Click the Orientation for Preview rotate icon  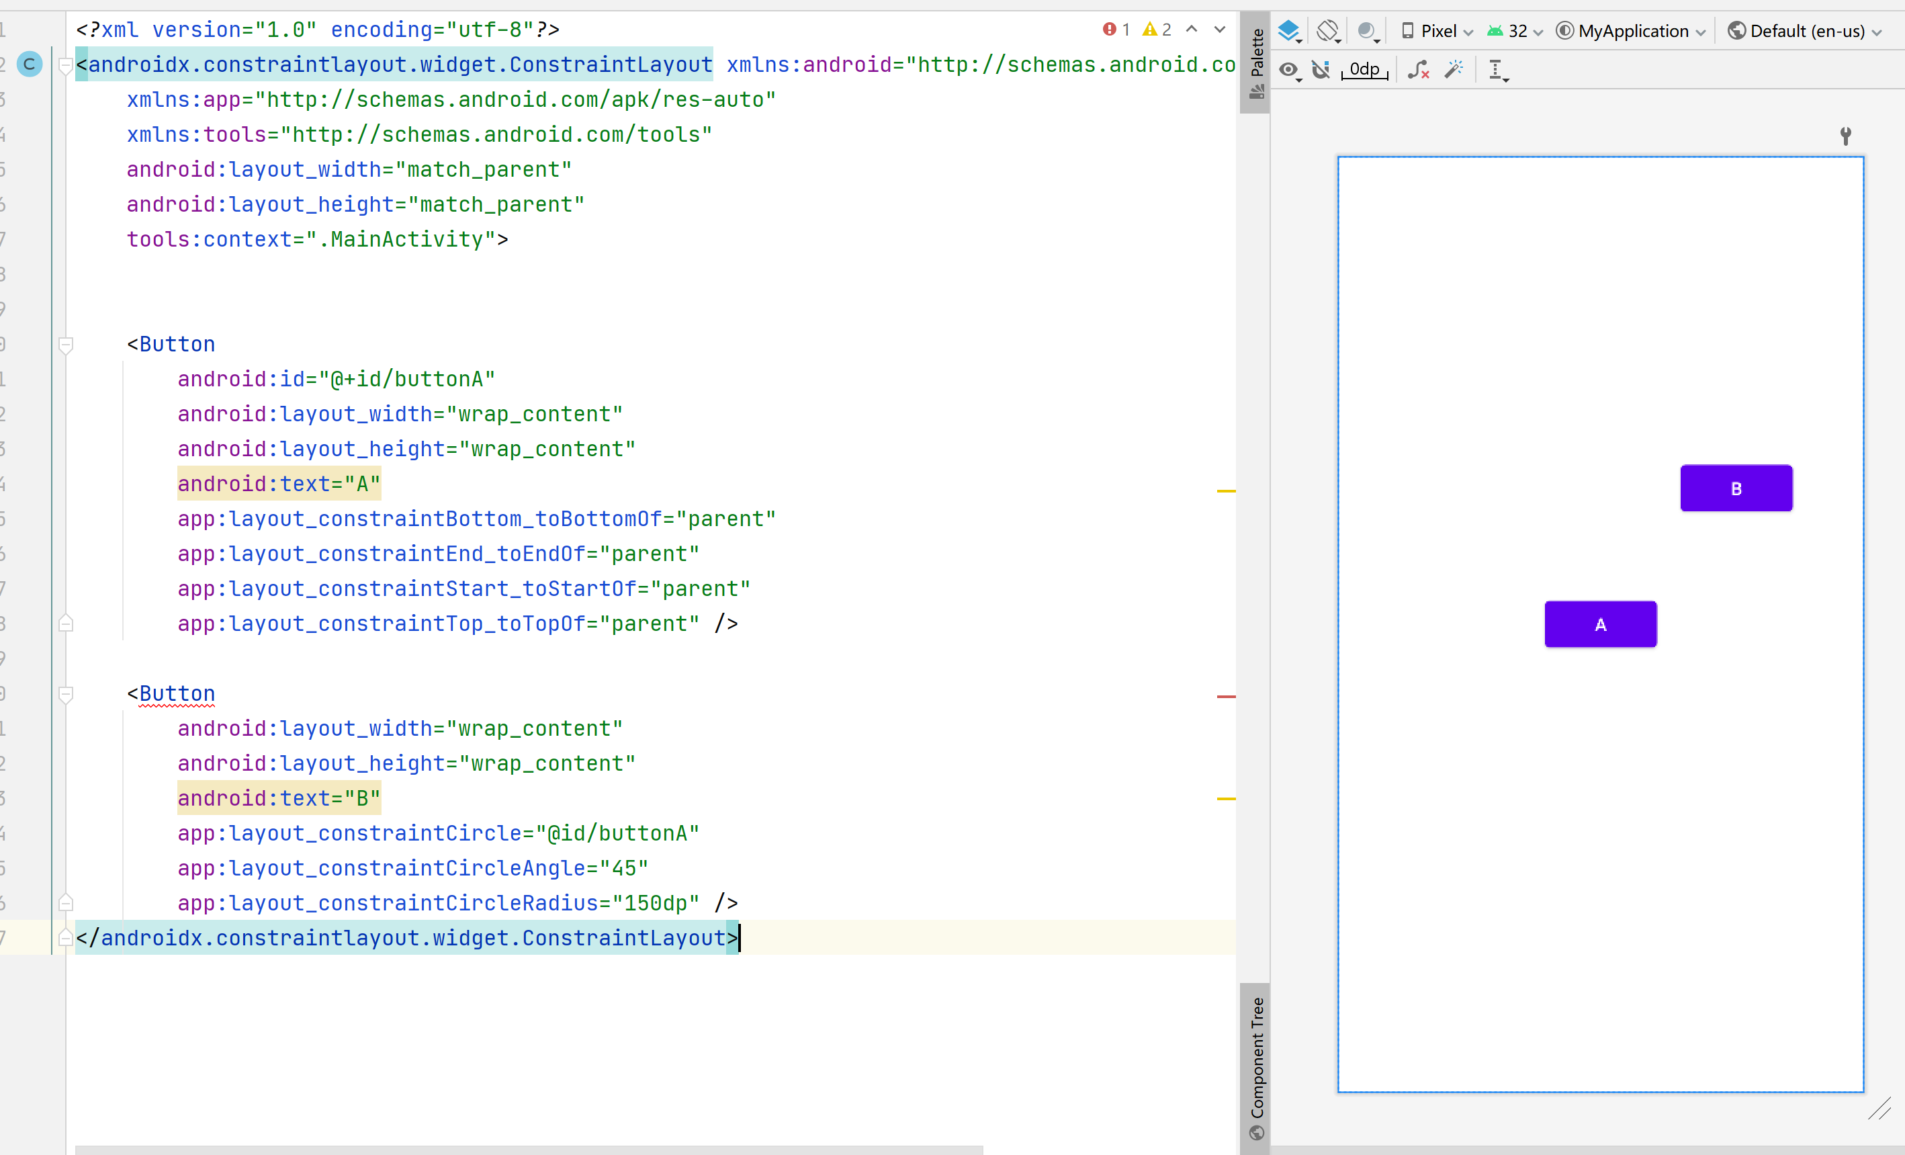[x=1328, y=31]
